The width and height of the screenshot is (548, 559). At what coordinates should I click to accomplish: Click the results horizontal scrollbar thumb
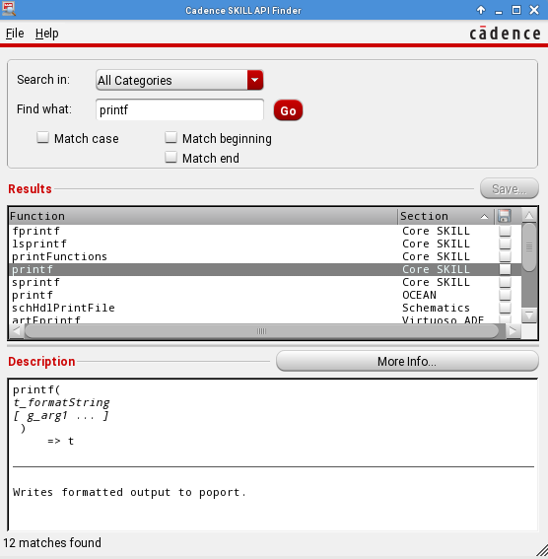261,331
